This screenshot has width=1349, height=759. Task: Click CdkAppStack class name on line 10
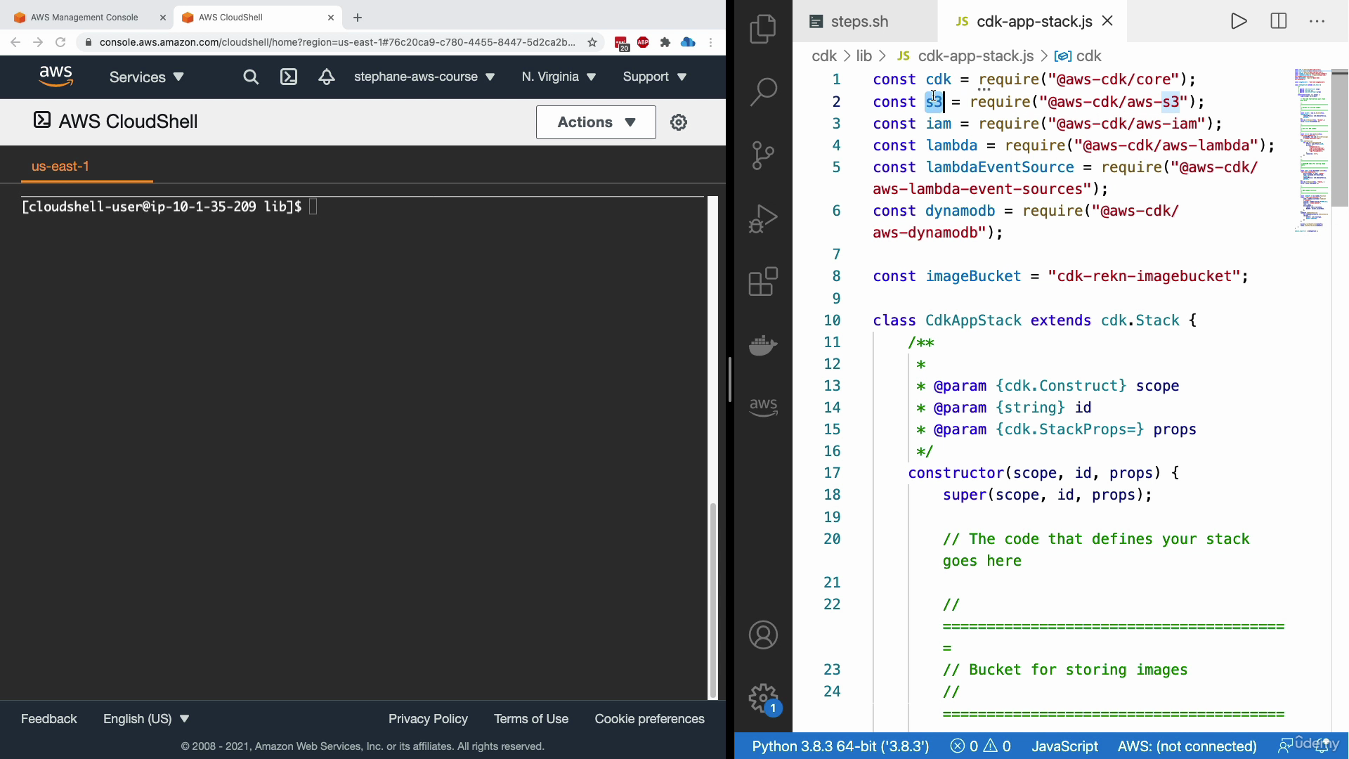tap(973, 320)
